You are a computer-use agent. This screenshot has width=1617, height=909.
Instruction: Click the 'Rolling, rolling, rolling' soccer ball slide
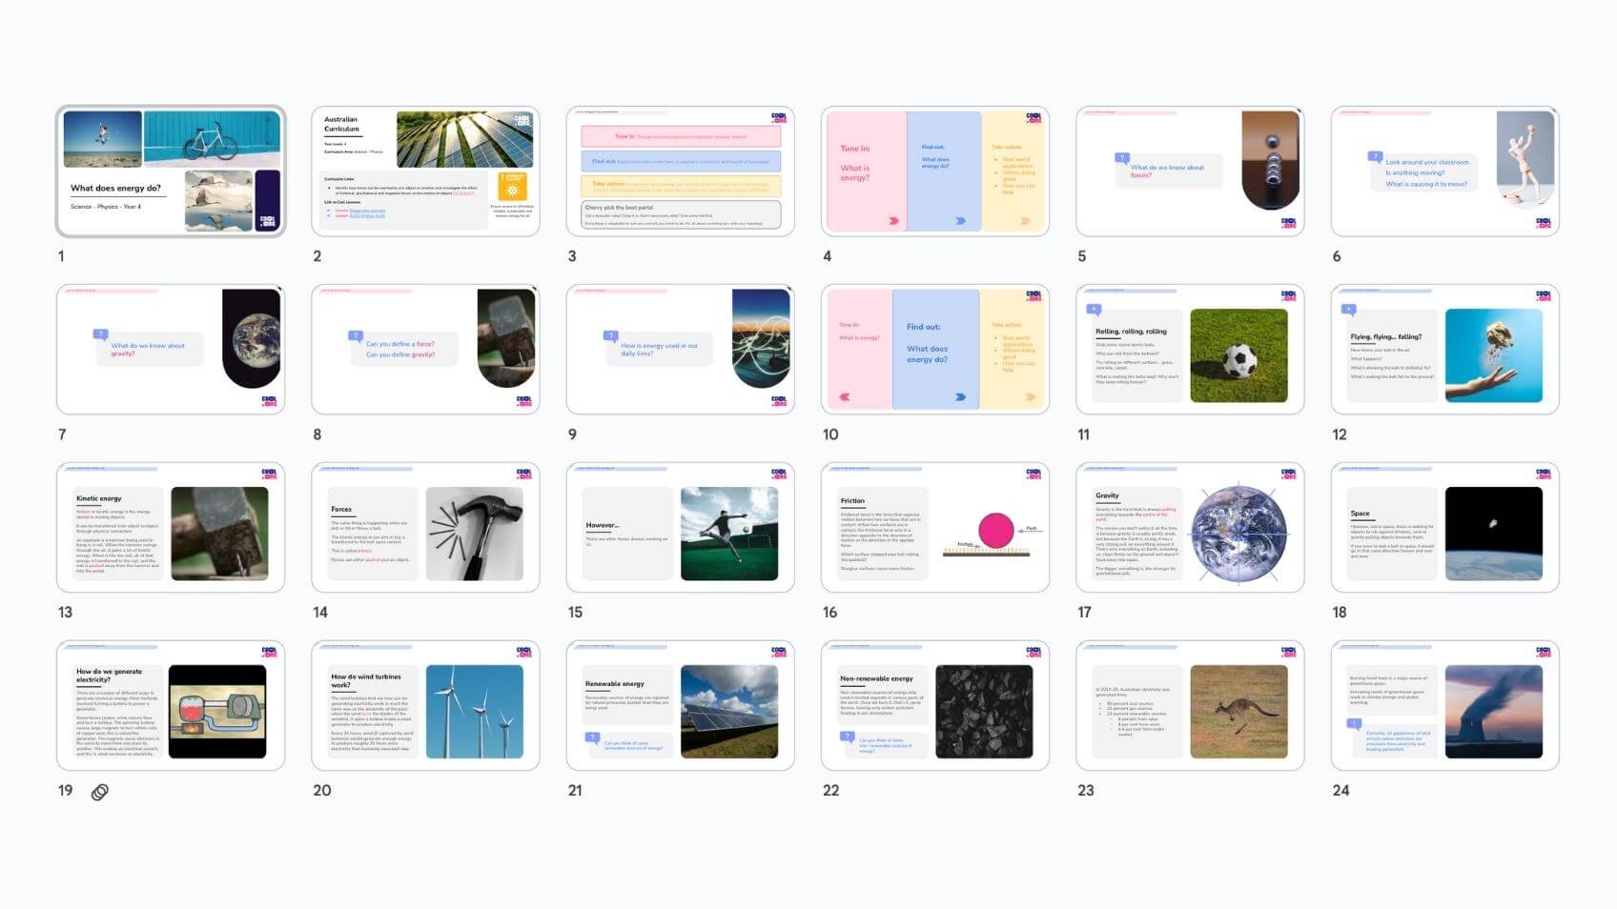1189,350
